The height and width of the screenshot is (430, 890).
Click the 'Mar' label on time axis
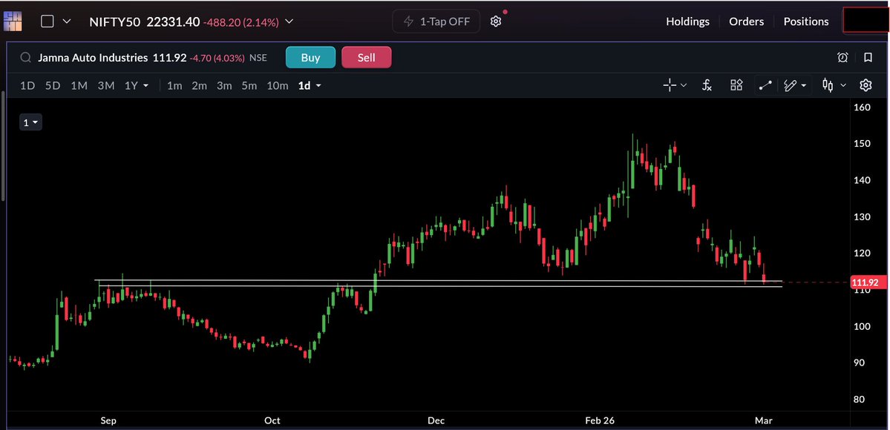tap(763, 420)
